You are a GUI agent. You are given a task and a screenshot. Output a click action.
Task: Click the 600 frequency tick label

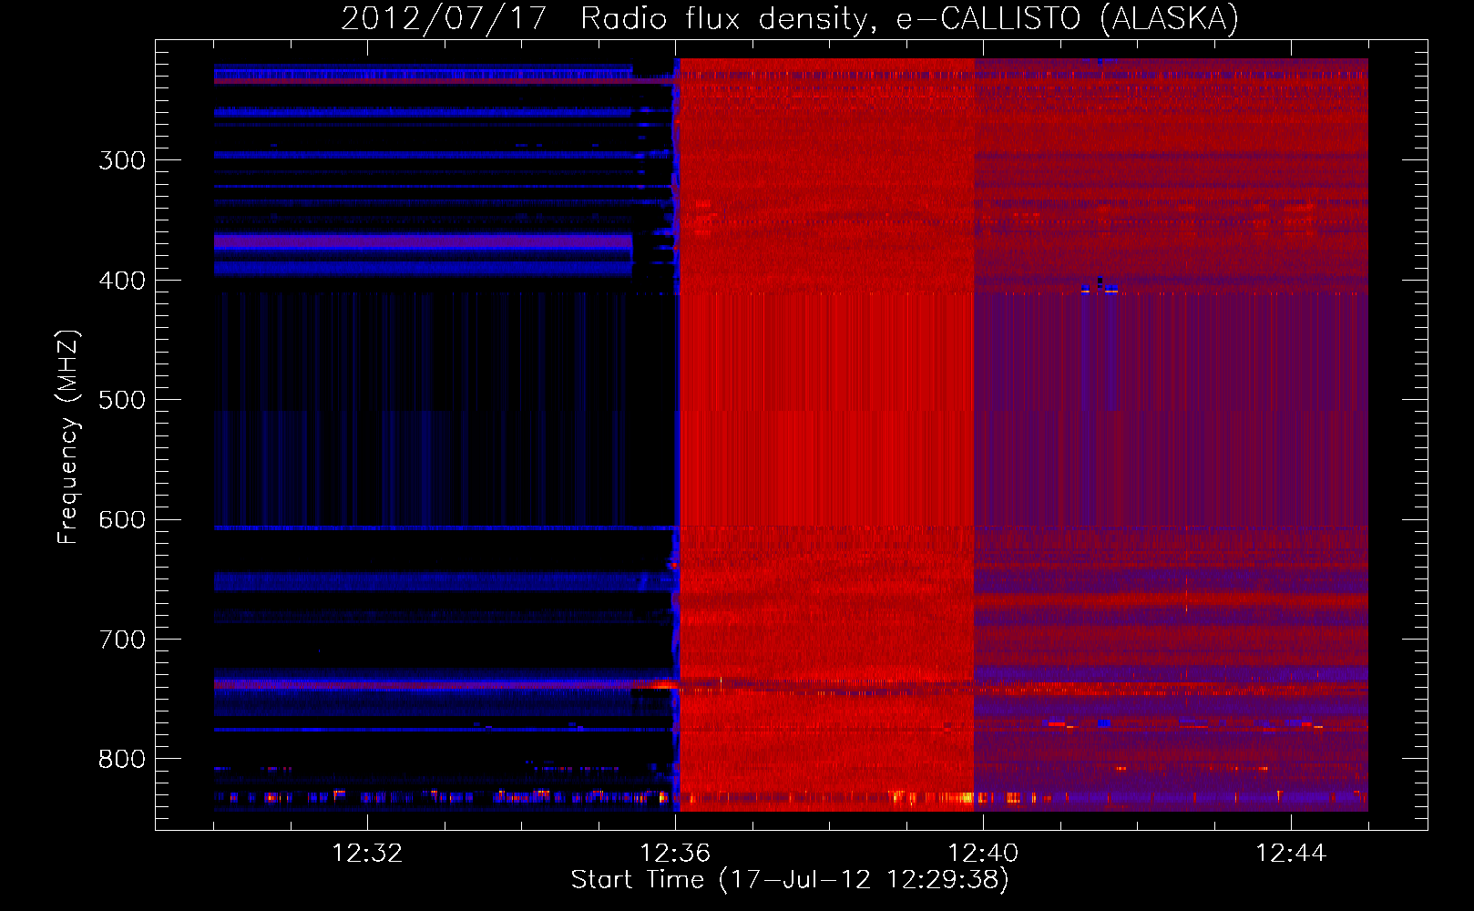122,520
